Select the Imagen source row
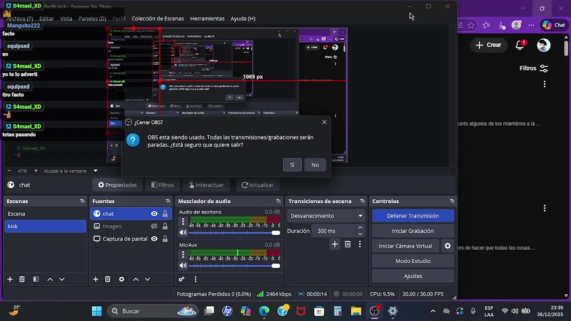Screen dimensions: 571x321 tap(131, 226)
